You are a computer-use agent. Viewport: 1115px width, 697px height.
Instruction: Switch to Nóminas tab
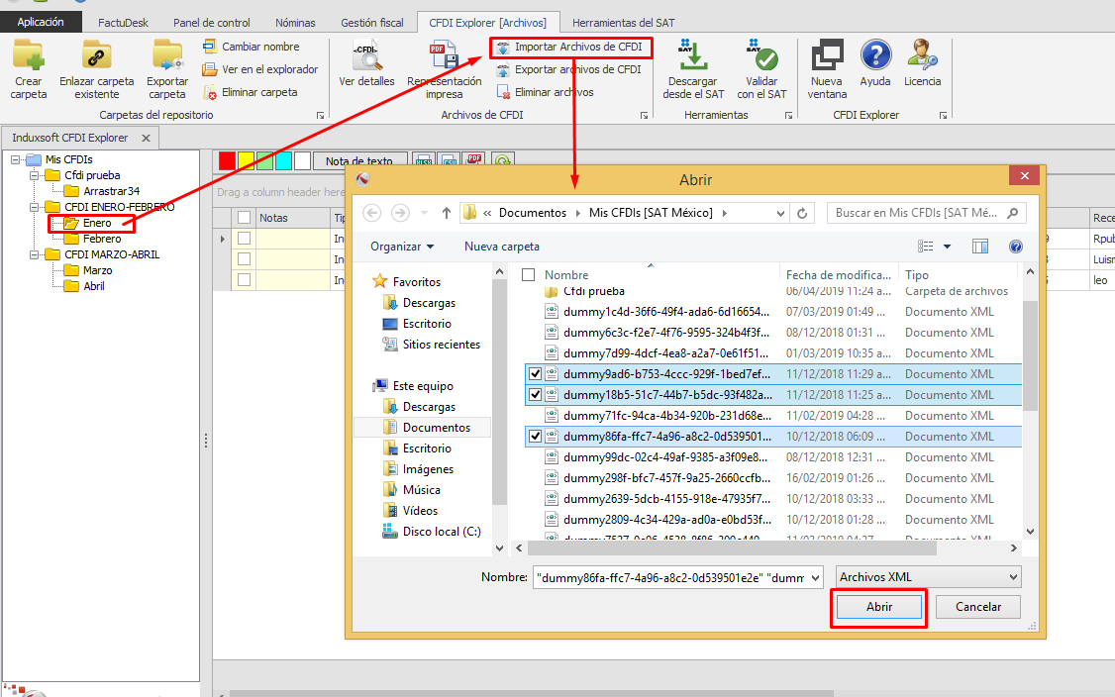pyautogui.click(x=295, y=23)
